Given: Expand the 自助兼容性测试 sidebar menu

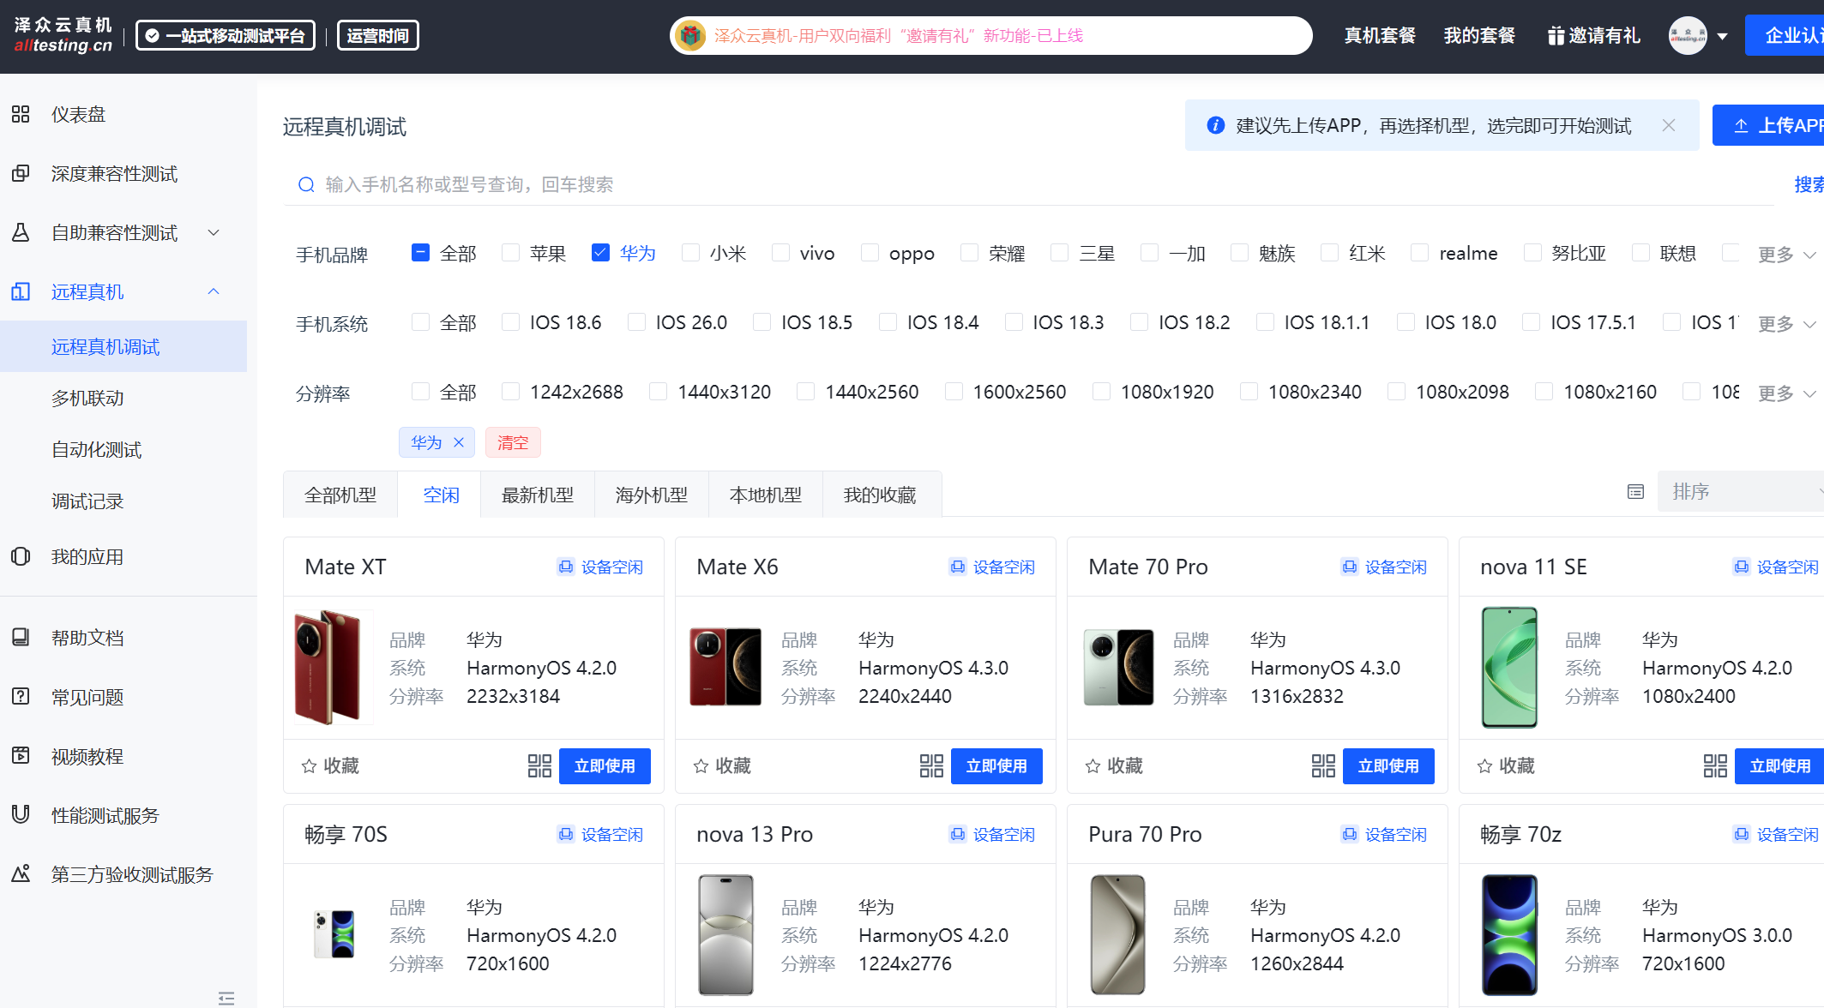Looking at the screenshot, I should pos(116,232).
